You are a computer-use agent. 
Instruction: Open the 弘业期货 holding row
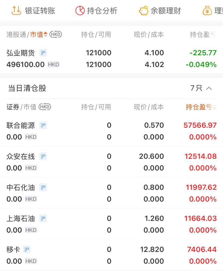(111, 58)
